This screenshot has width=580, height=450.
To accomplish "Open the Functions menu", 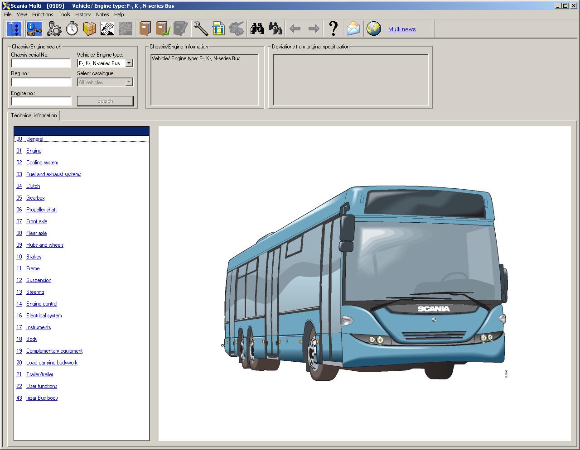I will pyautogui.click(x=43, y=14).
